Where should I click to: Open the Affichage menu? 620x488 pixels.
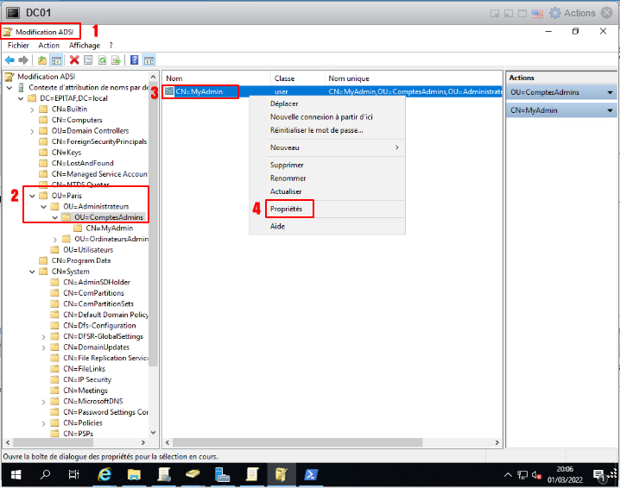pyautogui.click(x=85, y=45)
